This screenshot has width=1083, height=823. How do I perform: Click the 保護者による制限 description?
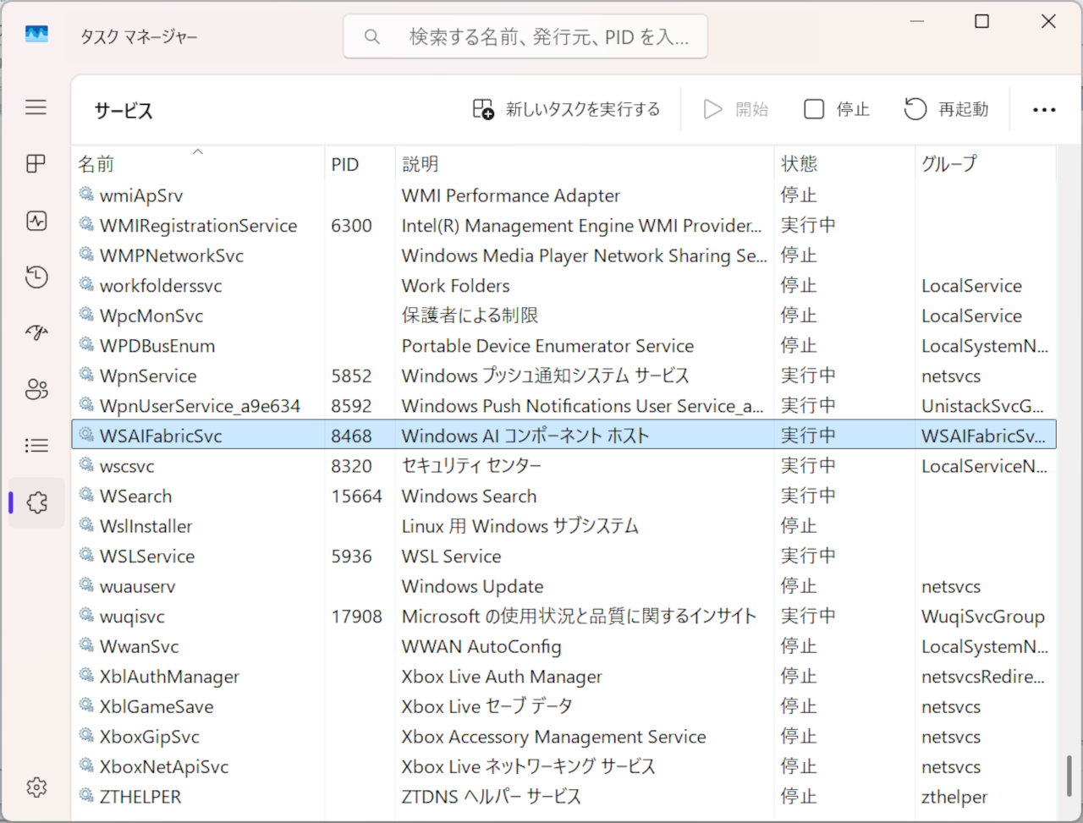[x=470, y=315]
